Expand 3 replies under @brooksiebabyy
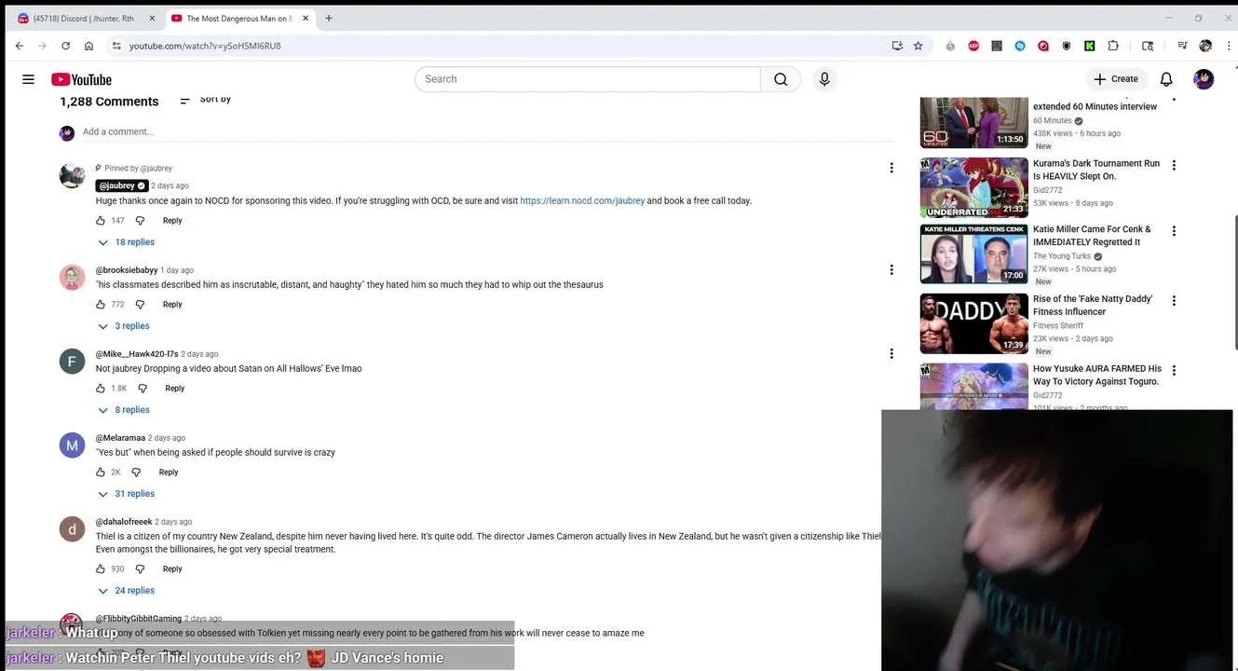Image resolution: width=1238 pixels, height=671 pixels. (124, 326)
